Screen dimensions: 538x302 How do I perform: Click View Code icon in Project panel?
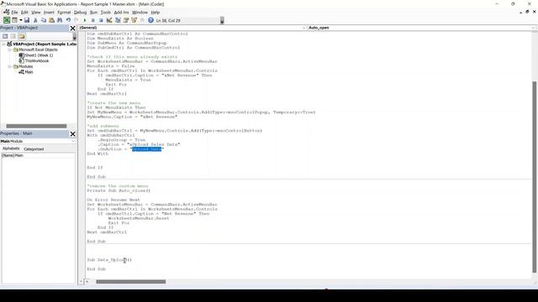(5, 36)
